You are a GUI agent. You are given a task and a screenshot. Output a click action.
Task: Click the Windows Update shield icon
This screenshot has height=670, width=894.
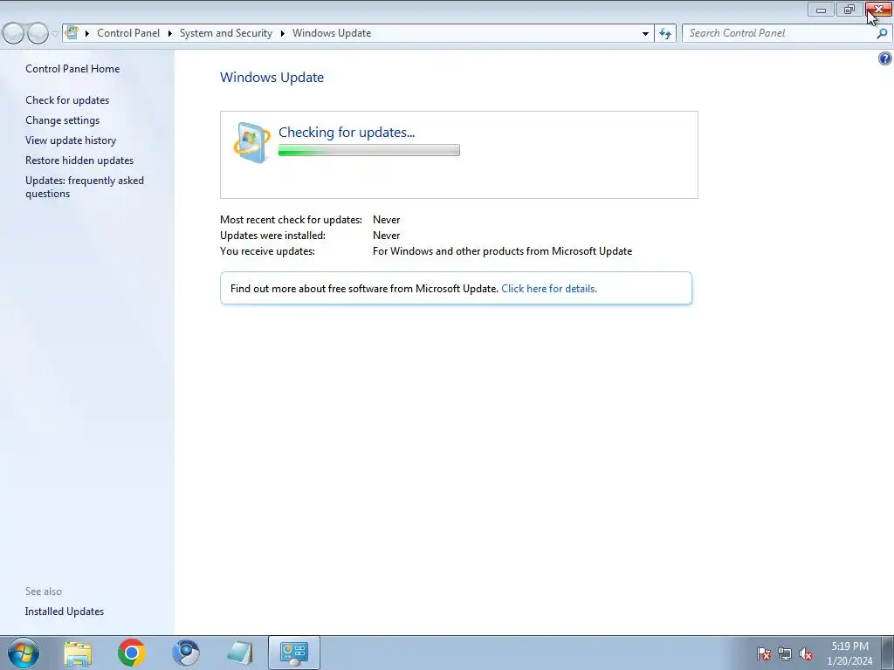pos(252,142)
